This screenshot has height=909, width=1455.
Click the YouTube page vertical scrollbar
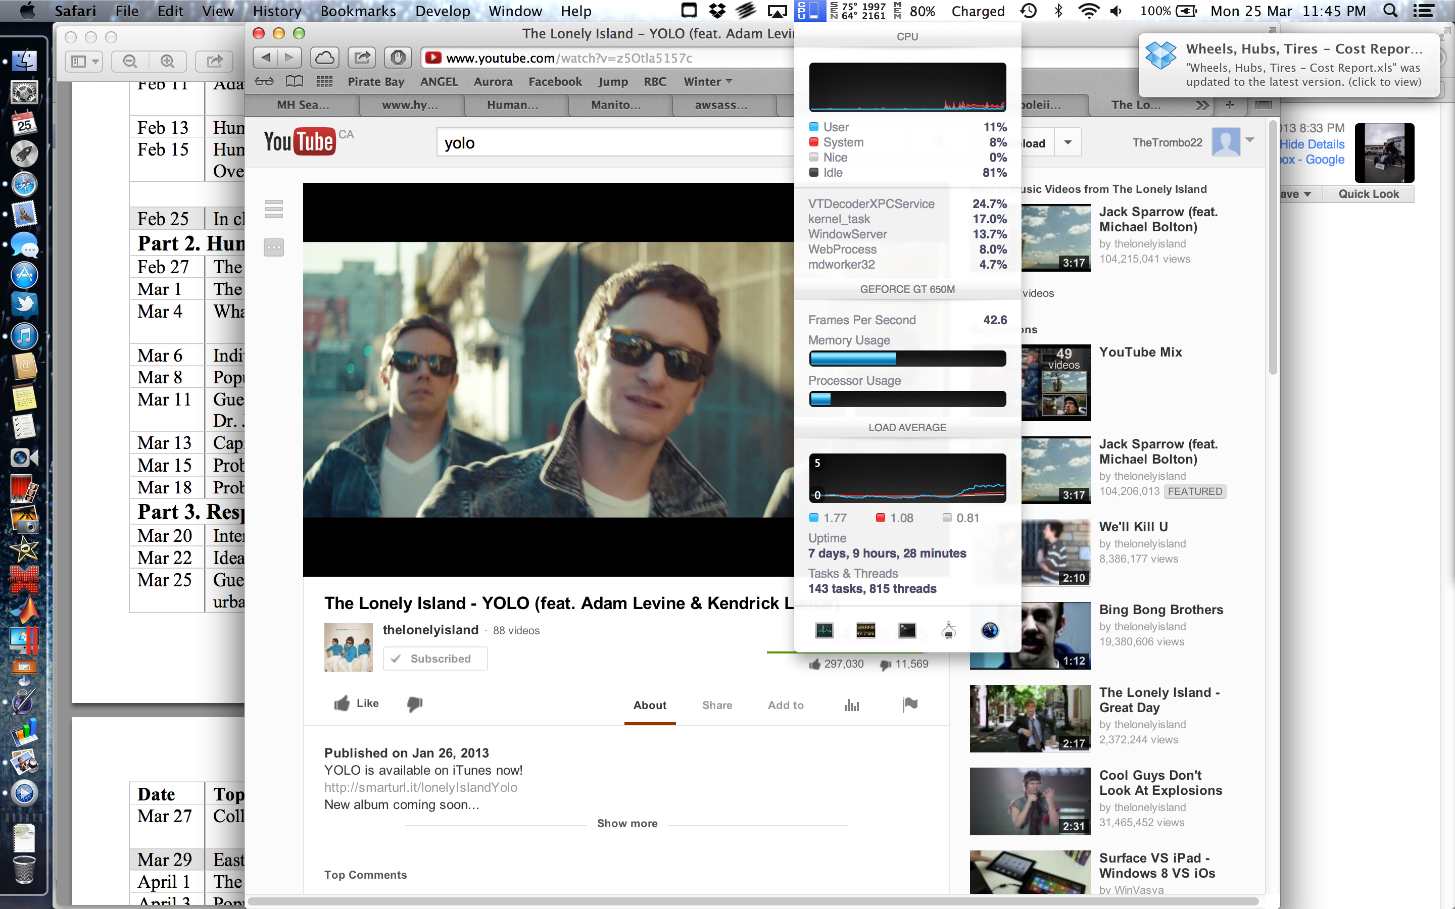(x=1272, y=247)
